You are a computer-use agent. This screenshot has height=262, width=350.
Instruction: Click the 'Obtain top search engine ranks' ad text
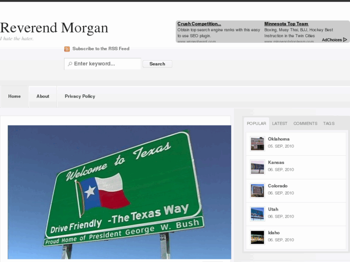[219, 33]
